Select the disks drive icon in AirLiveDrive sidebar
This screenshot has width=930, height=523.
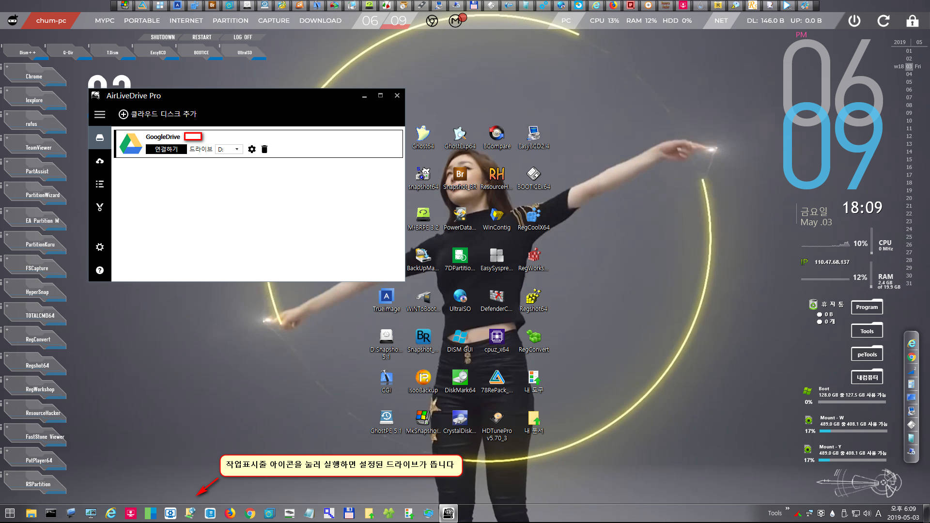click(100, 138)
